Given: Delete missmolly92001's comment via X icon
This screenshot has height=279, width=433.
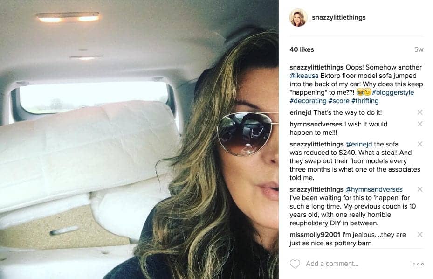Looking at the screenshot, I should coord(420,235).
